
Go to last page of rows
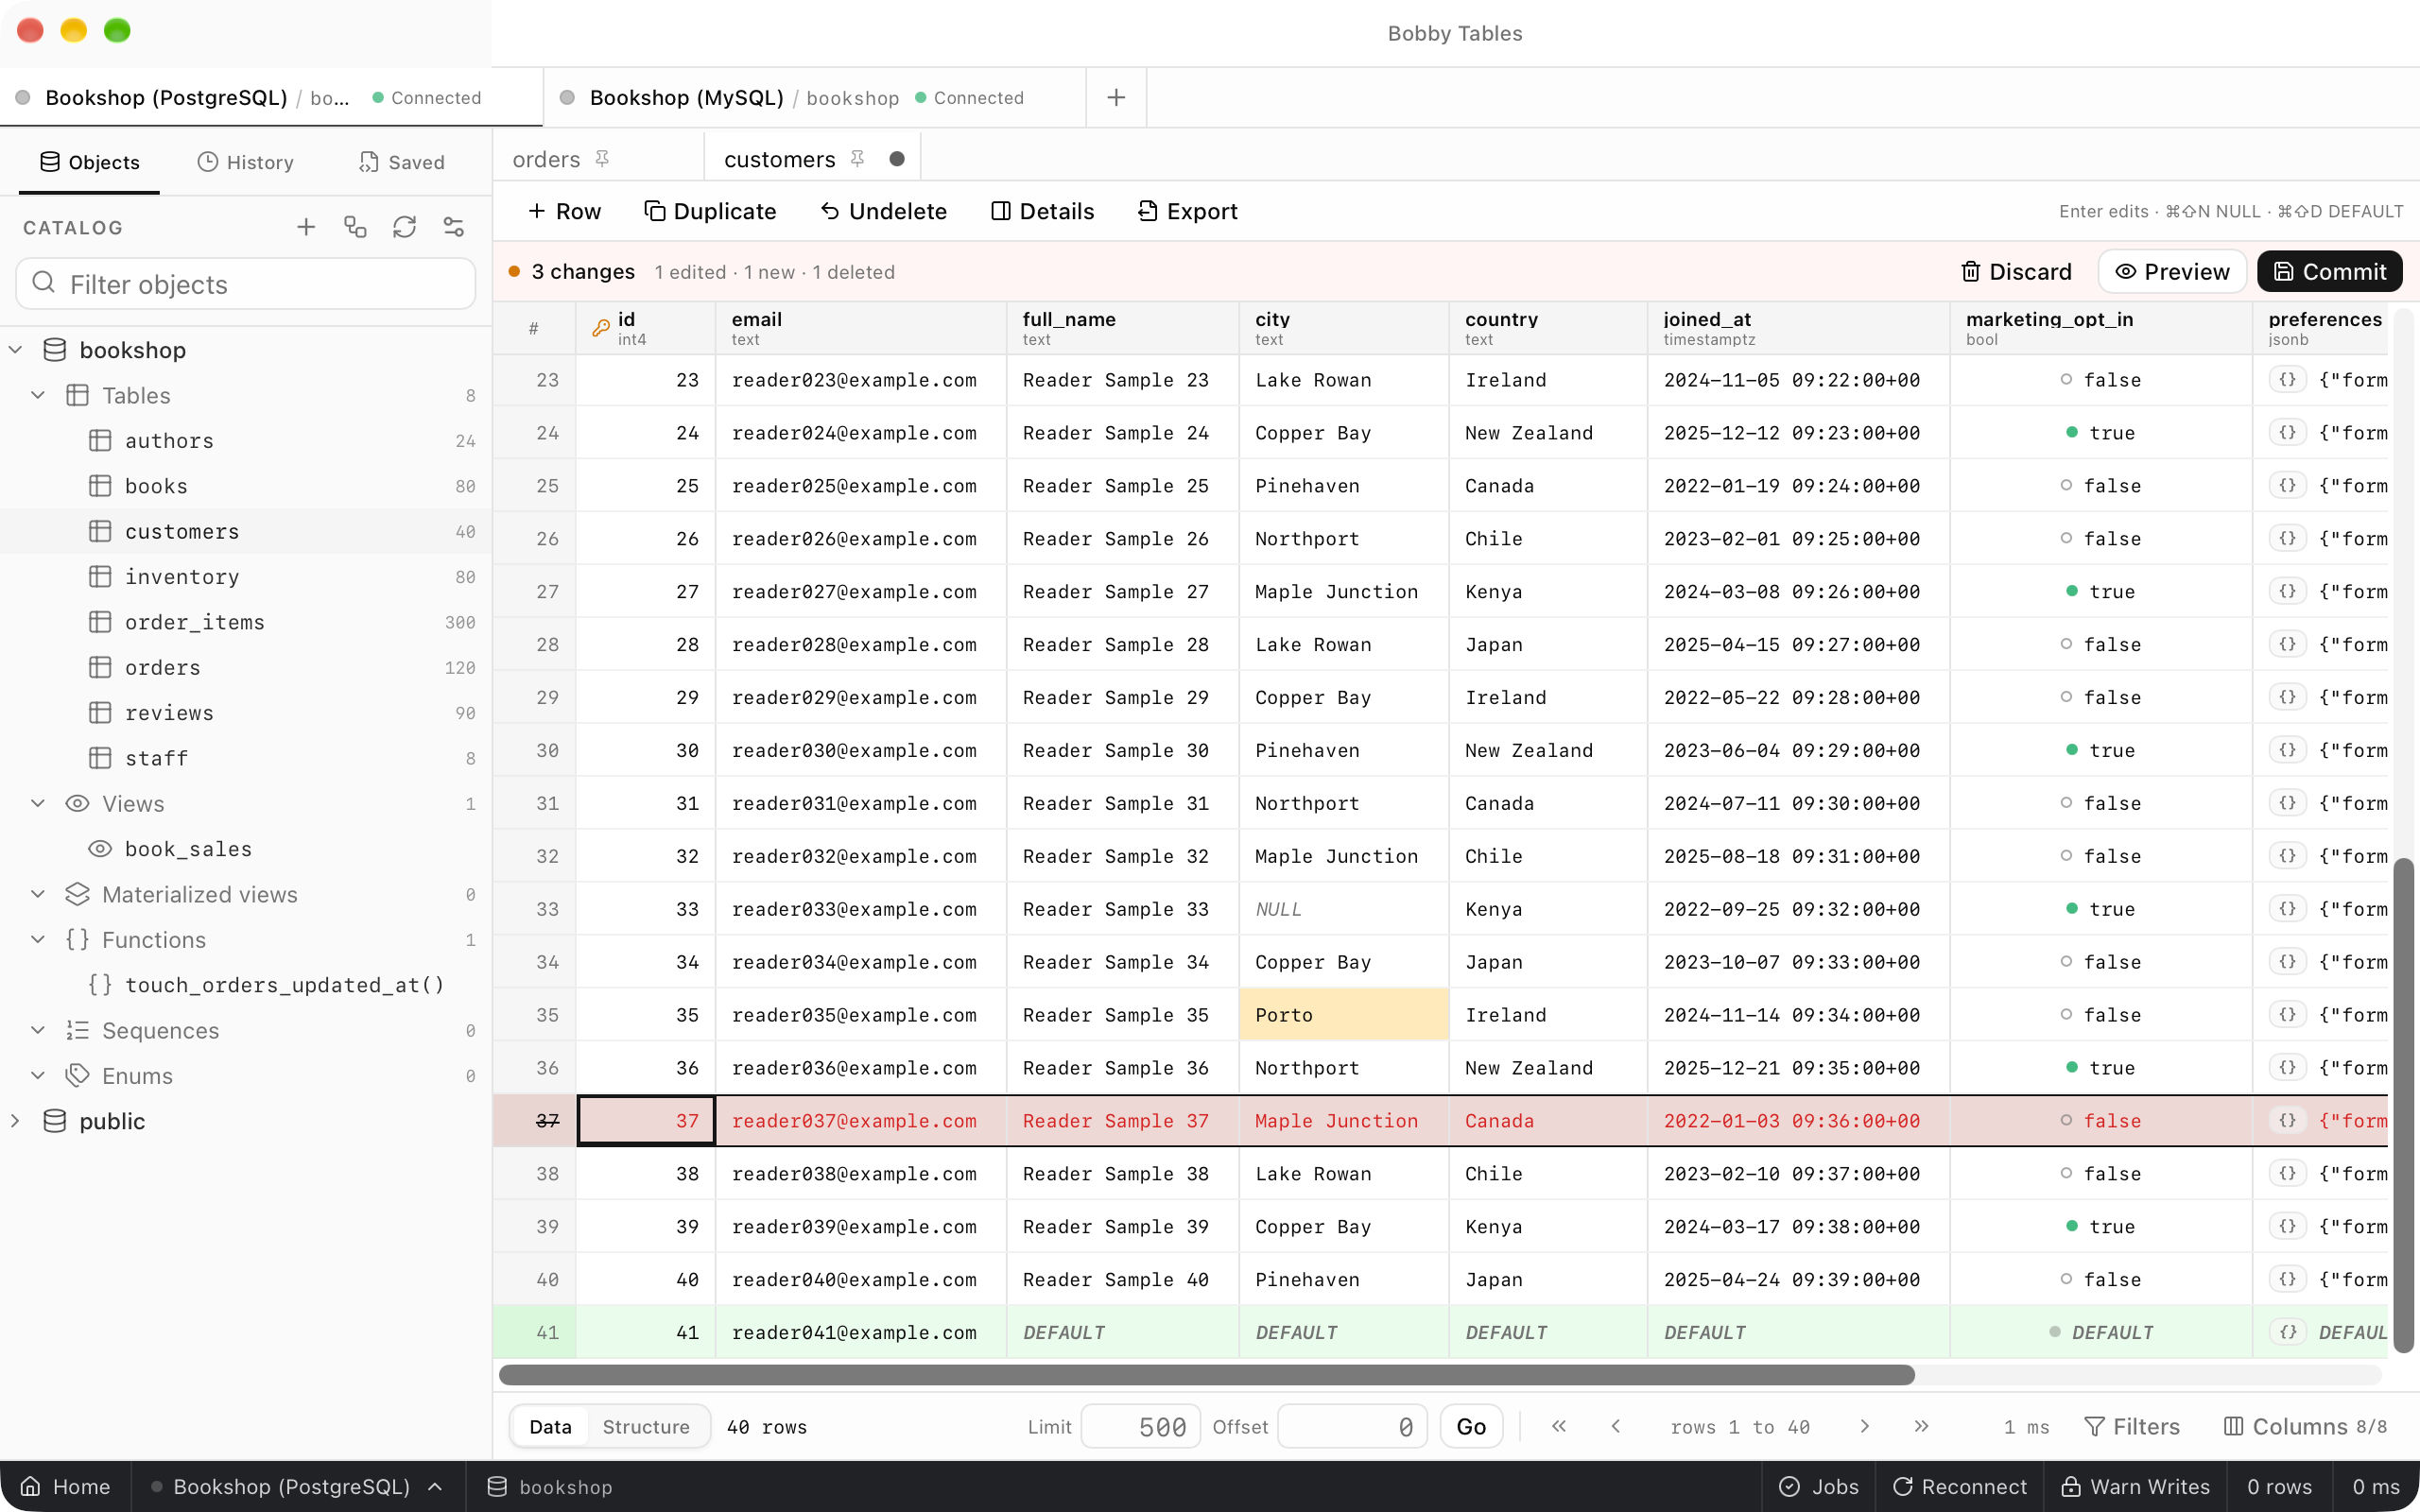pyautogui.click(x=1921, y=1426)
